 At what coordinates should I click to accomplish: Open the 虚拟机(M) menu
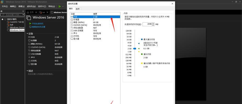coord(31,6)
